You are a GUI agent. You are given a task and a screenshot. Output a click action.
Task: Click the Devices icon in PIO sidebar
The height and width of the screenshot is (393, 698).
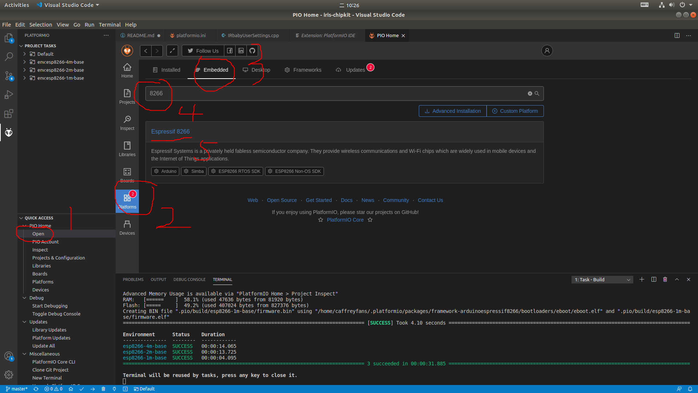point(127,227)
